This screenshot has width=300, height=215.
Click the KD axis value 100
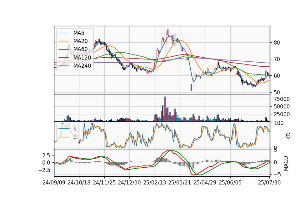[x=278, y=123]
